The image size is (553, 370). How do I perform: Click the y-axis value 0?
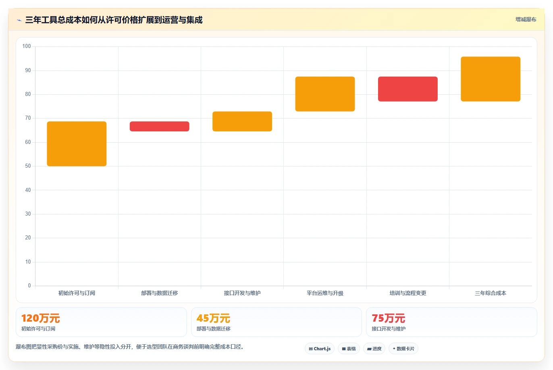pos(29,286)
